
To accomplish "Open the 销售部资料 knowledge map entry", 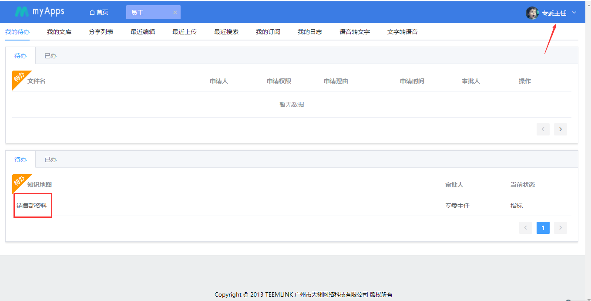I will [x=32, y=206].
